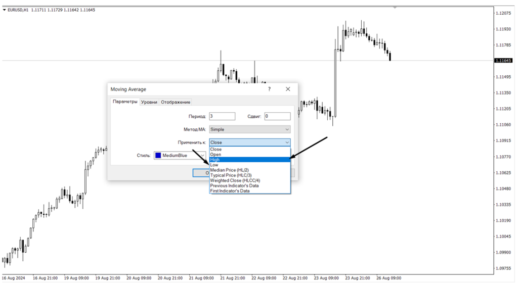Switch to the Уровни tab
This screenshot has width=518, height=285.
149,102
